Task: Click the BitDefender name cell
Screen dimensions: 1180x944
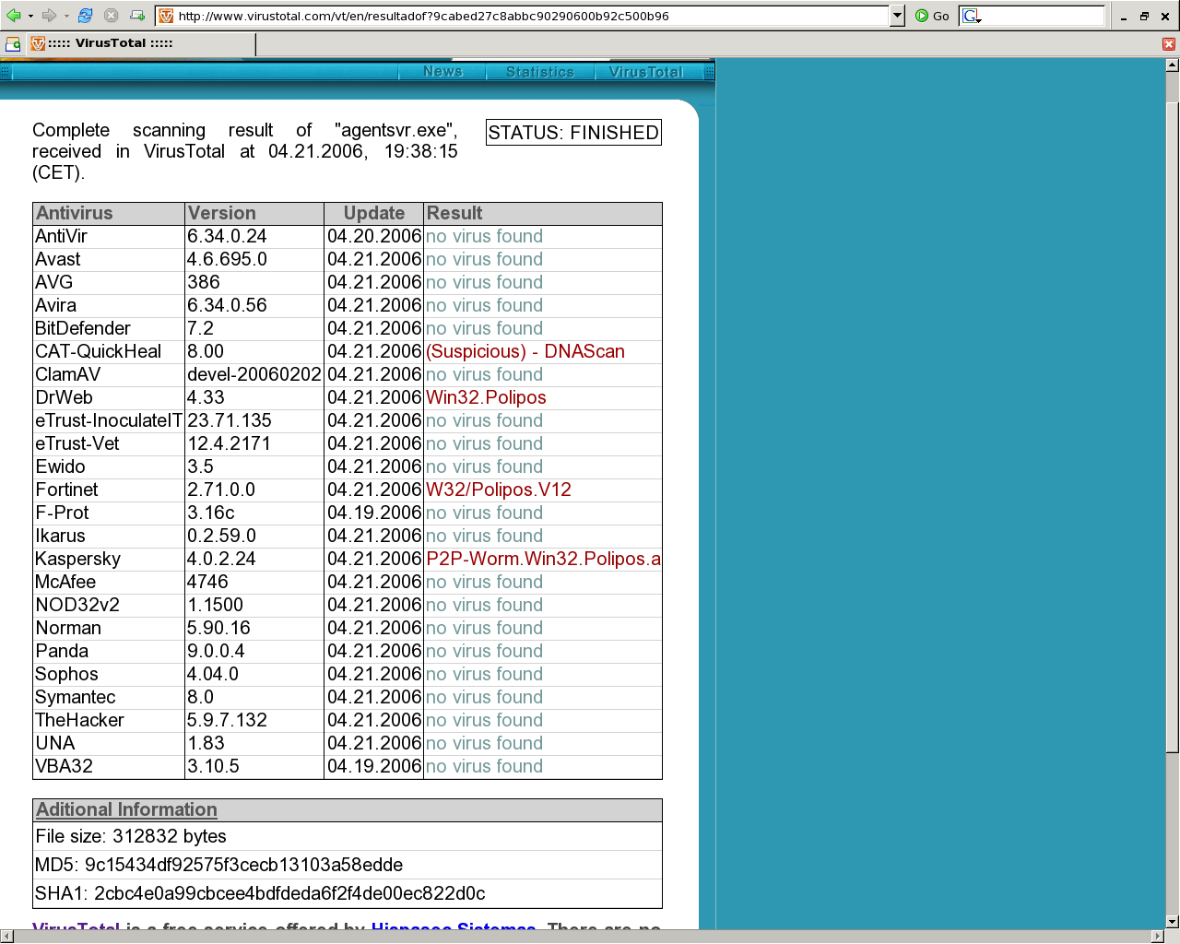Action: 109,328
